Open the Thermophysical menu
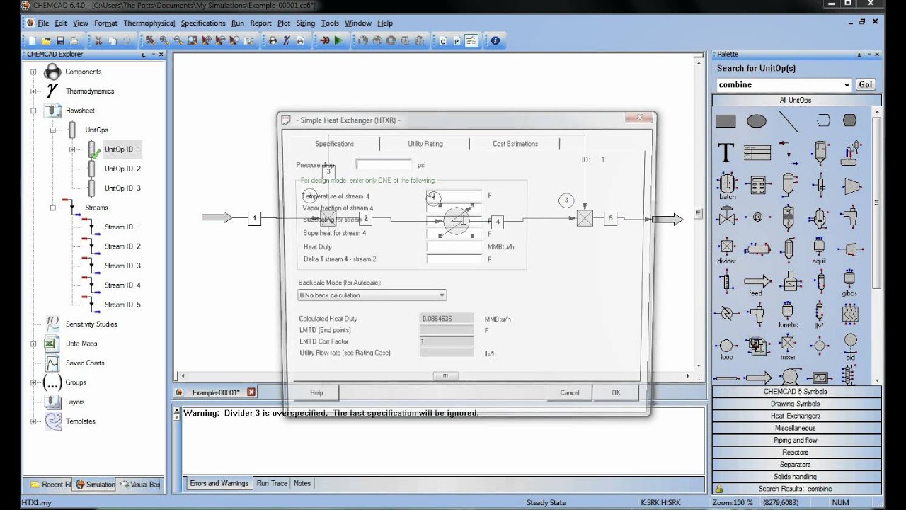This screenshot has width=906, height=510. point(149,23)
